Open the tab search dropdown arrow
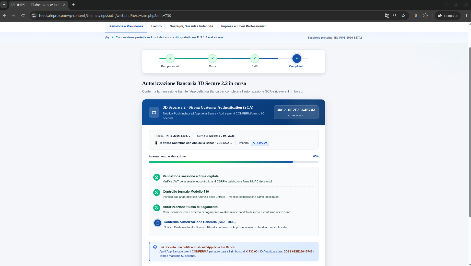The image size is (471, 266). pos(4,5)
